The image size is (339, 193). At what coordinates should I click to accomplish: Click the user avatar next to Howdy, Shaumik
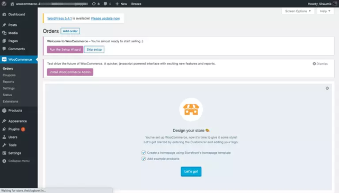pyautogui.click(x=335, y=4)
